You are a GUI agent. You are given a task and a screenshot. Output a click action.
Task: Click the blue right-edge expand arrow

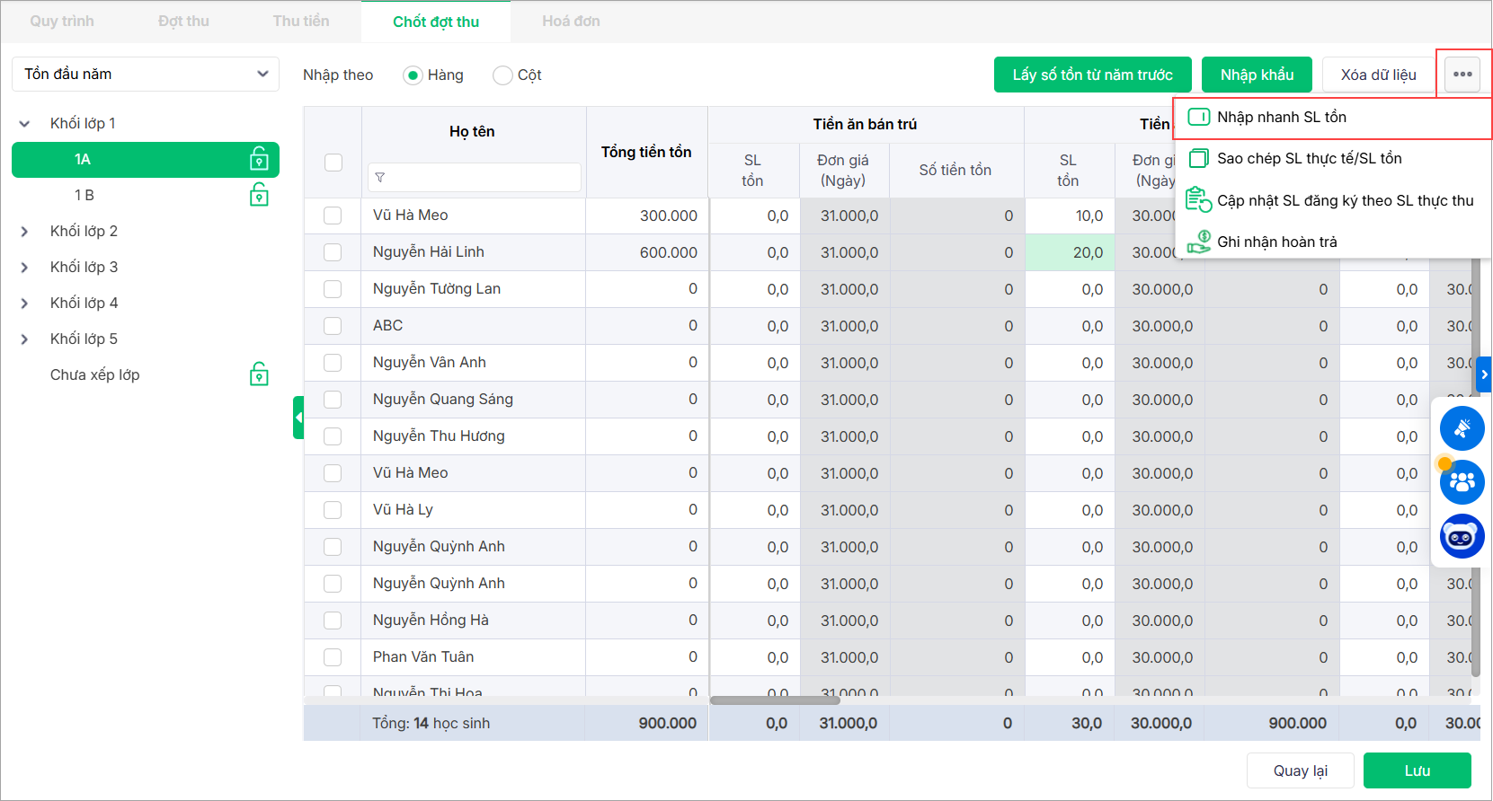point(1484,374)
